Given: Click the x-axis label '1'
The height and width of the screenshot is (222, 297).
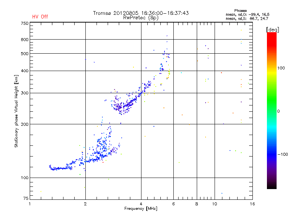Looking at the screenshot, I should point(30,204).
